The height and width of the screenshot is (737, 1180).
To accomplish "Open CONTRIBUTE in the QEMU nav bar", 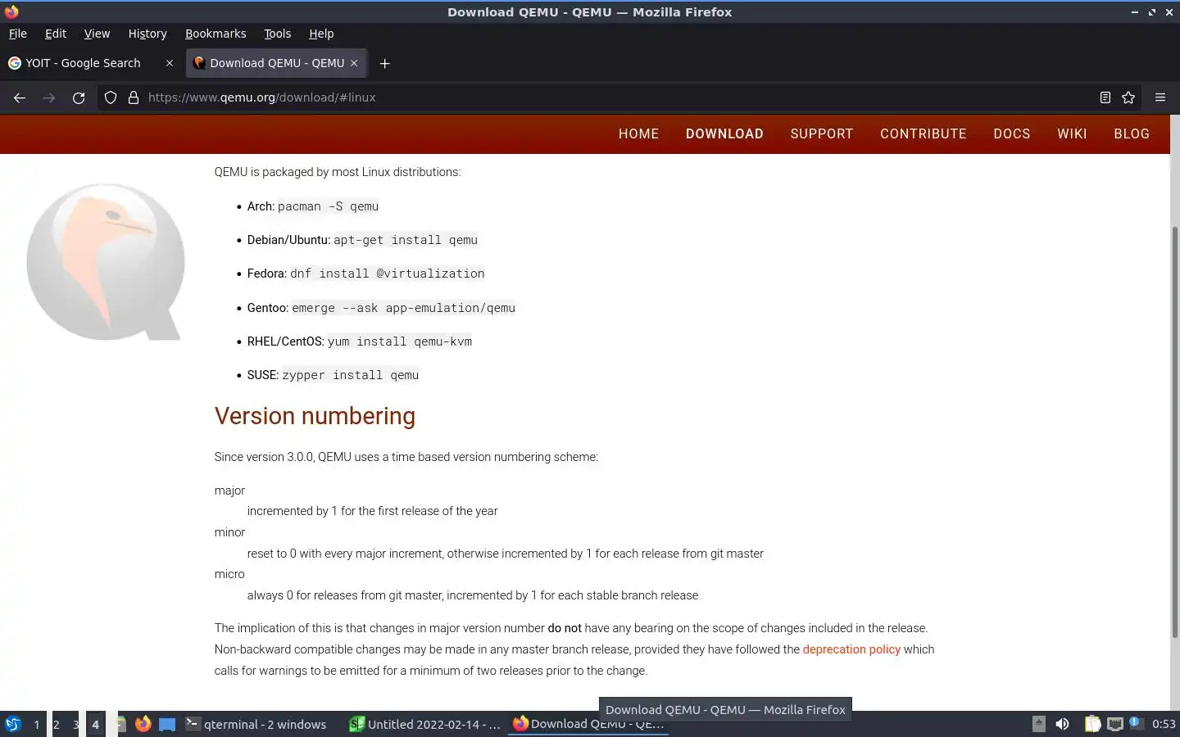I will pyautogui.click(x=924, y=133).
